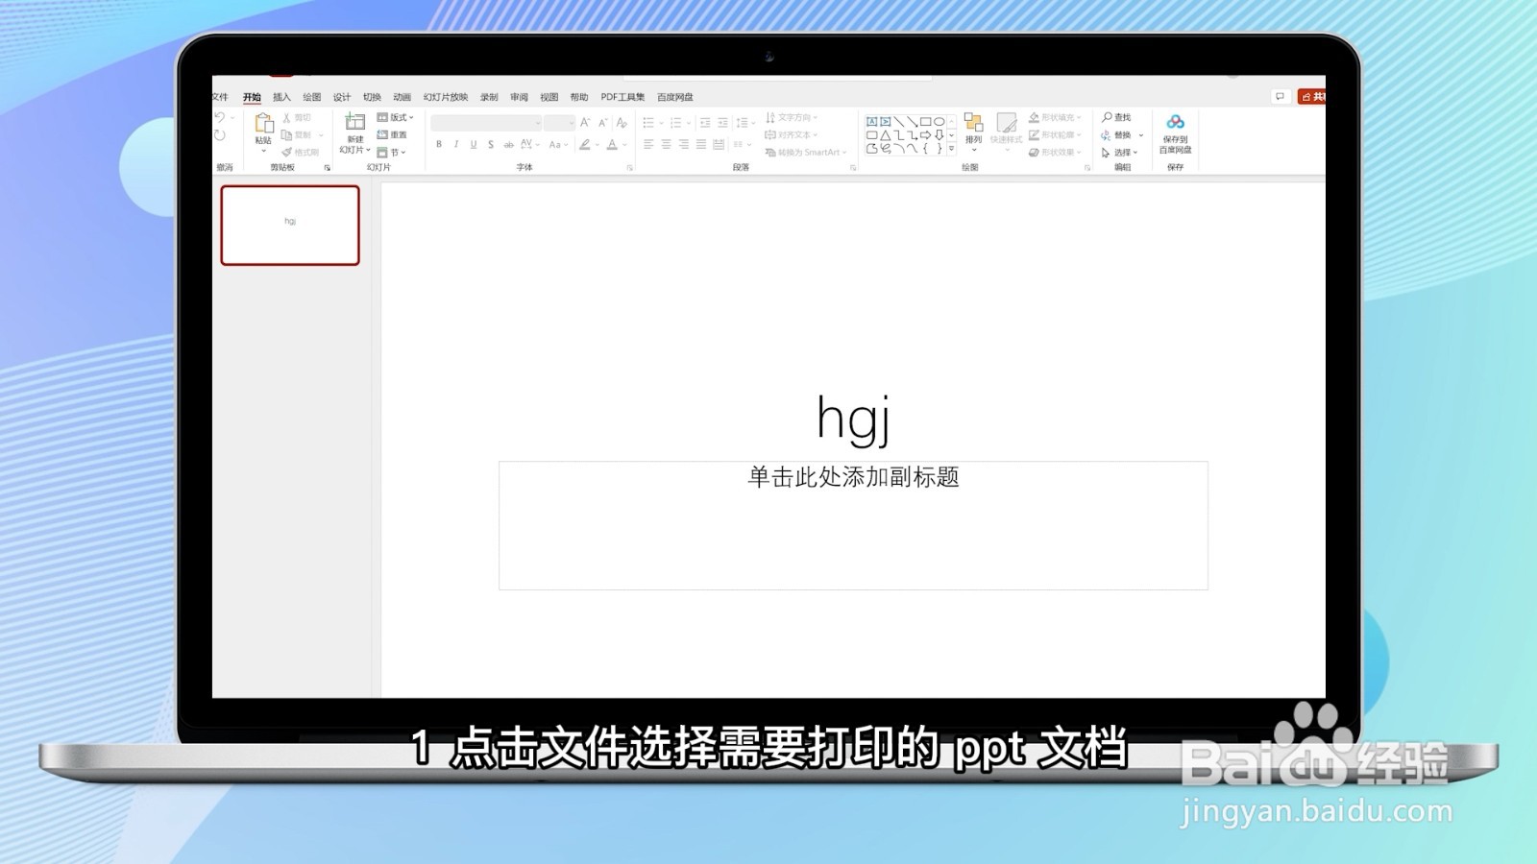Click the Cut (剪切) scissors icon
Screen dimensions: 1537x864
(286, 117)
